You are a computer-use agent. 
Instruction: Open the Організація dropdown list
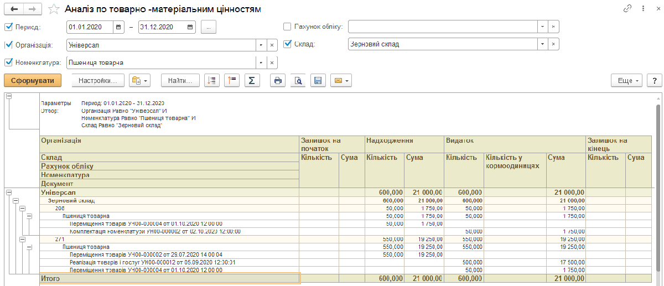pos(261,45)
